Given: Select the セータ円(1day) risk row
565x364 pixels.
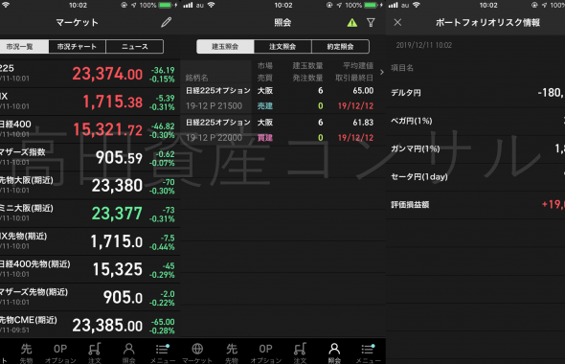Looking at the screenshot, I should tap(475, 177).
